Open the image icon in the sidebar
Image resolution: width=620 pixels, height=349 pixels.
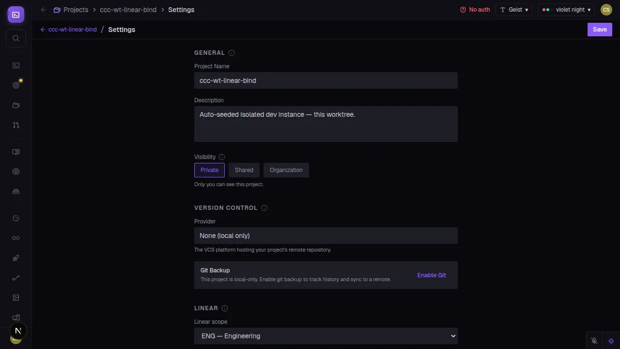[16, 298]
